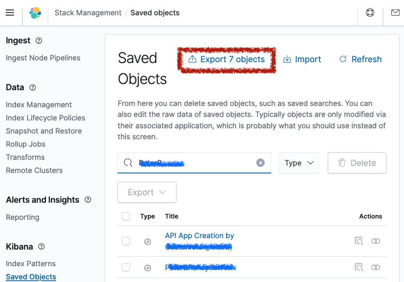Open the help lifebuoy icon
Screen dimensions: 404x282
[x=370, y=13]
